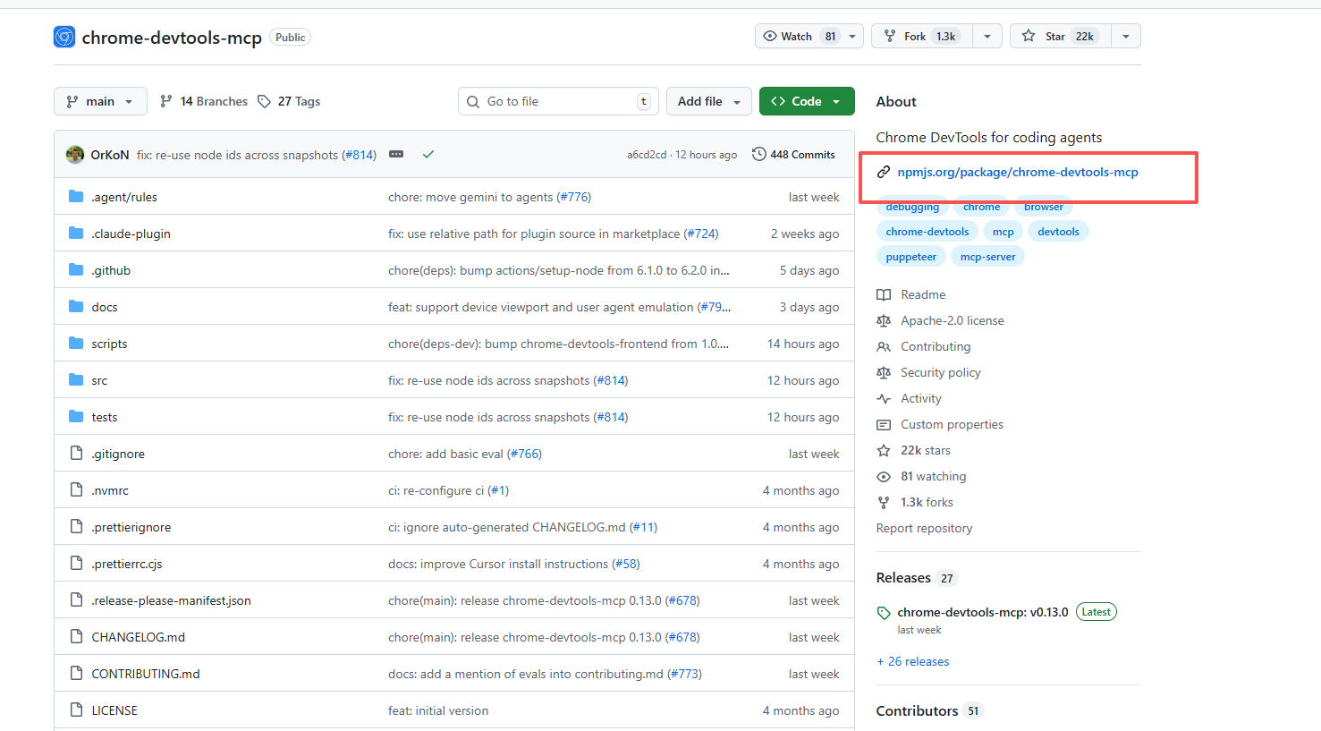Expand the Star lists dropdown arrow
This screenshot has height=731, width=1321.
(1126, 37)
